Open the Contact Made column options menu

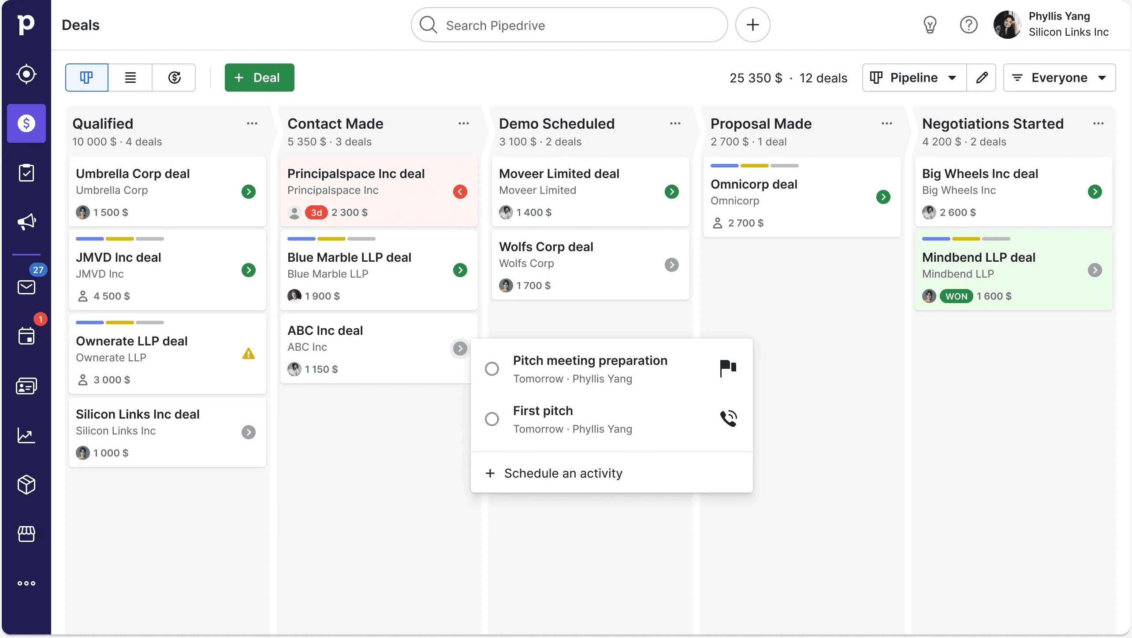463,123
